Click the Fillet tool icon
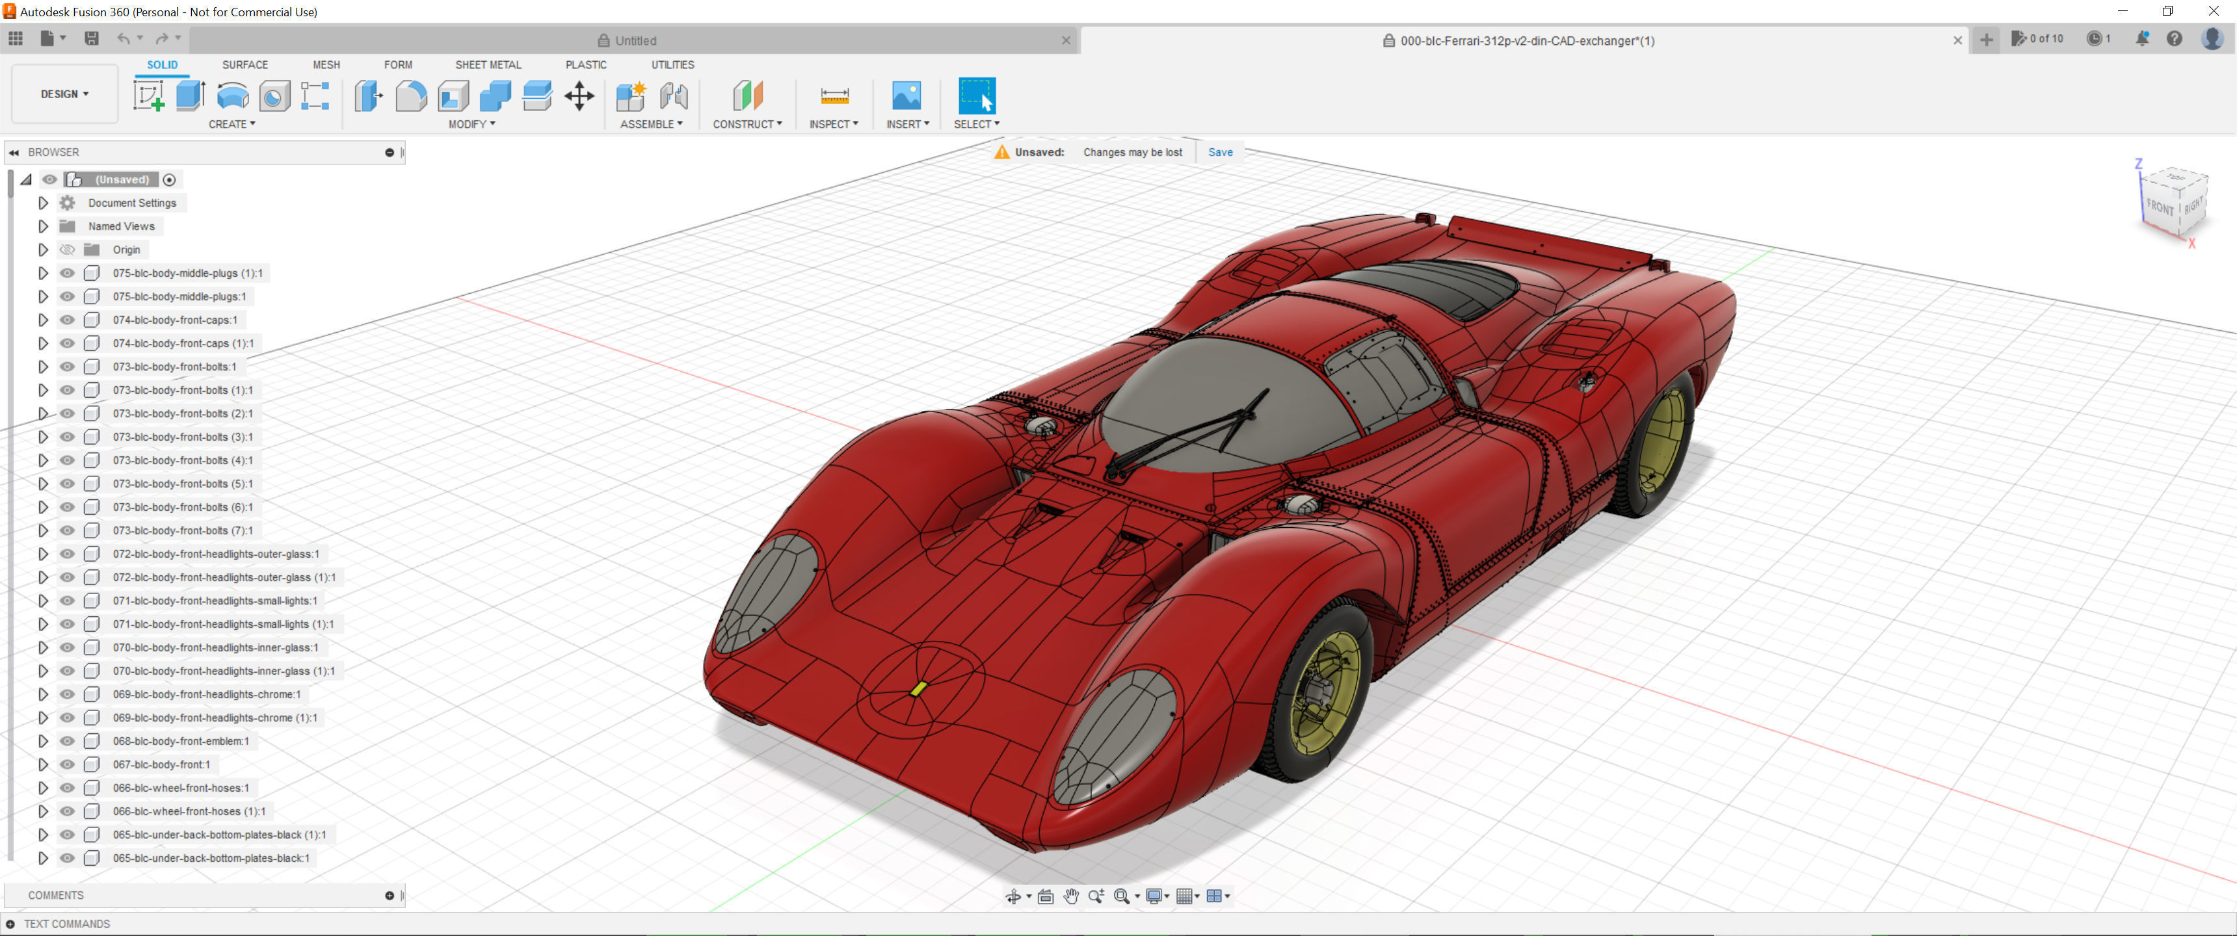2237x936 pixels. (x=411, y=96)
